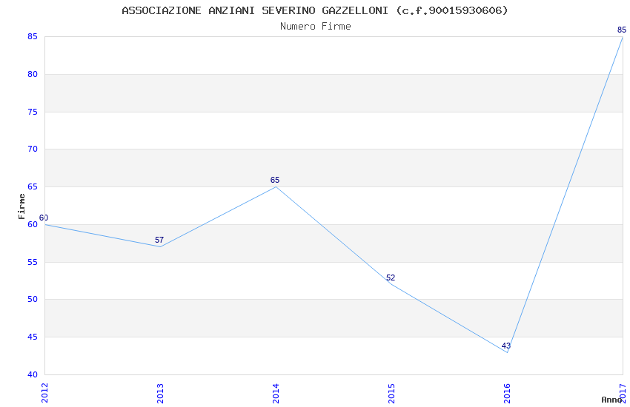Screen dimensions: 630x407
Task: Click the horizontal axis label Anno
Action: (611, 400)
